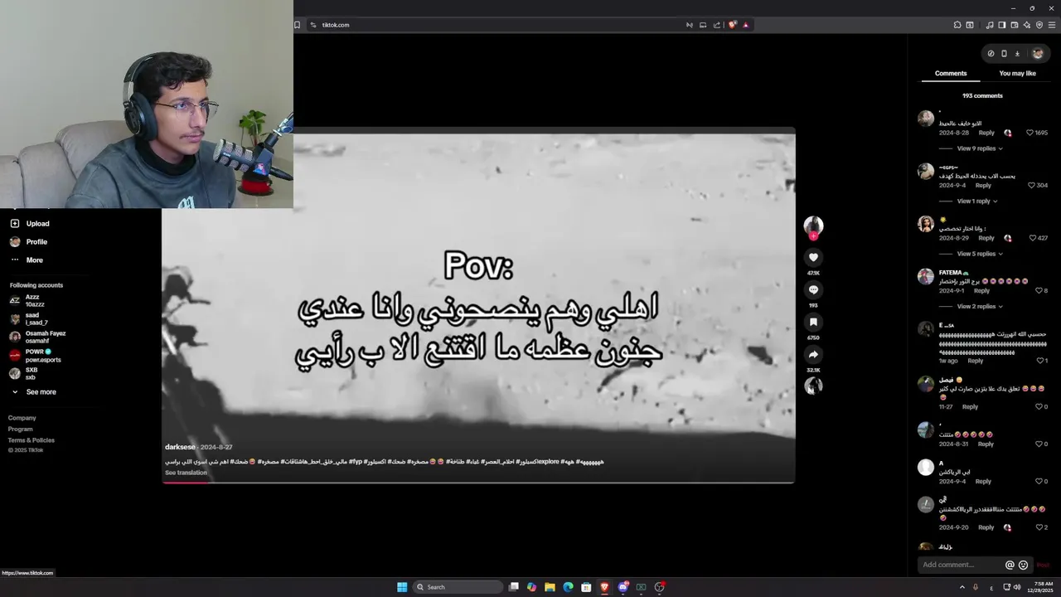
Task: Open File Explorer from the taskbar
Action: tap(550, 587)
